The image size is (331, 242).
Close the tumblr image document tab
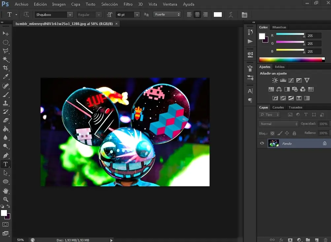point(116,24)
